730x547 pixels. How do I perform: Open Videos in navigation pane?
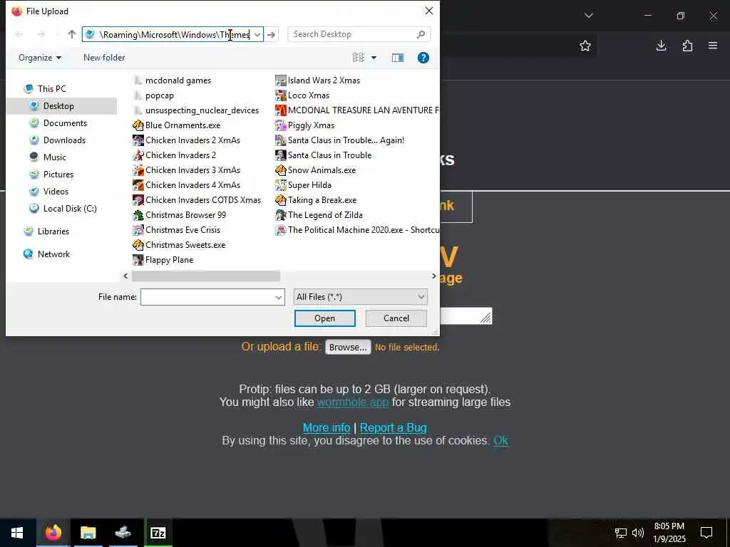click(49, 192)
